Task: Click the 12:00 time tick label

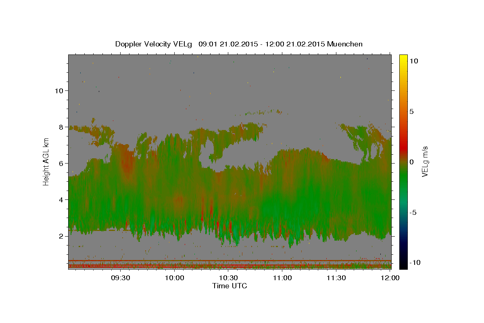Action: (x=390, y=278)
